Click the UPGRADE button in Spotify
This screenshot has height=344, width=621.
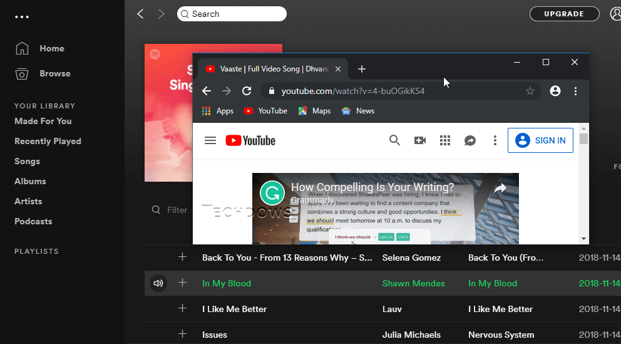[565, 14]
